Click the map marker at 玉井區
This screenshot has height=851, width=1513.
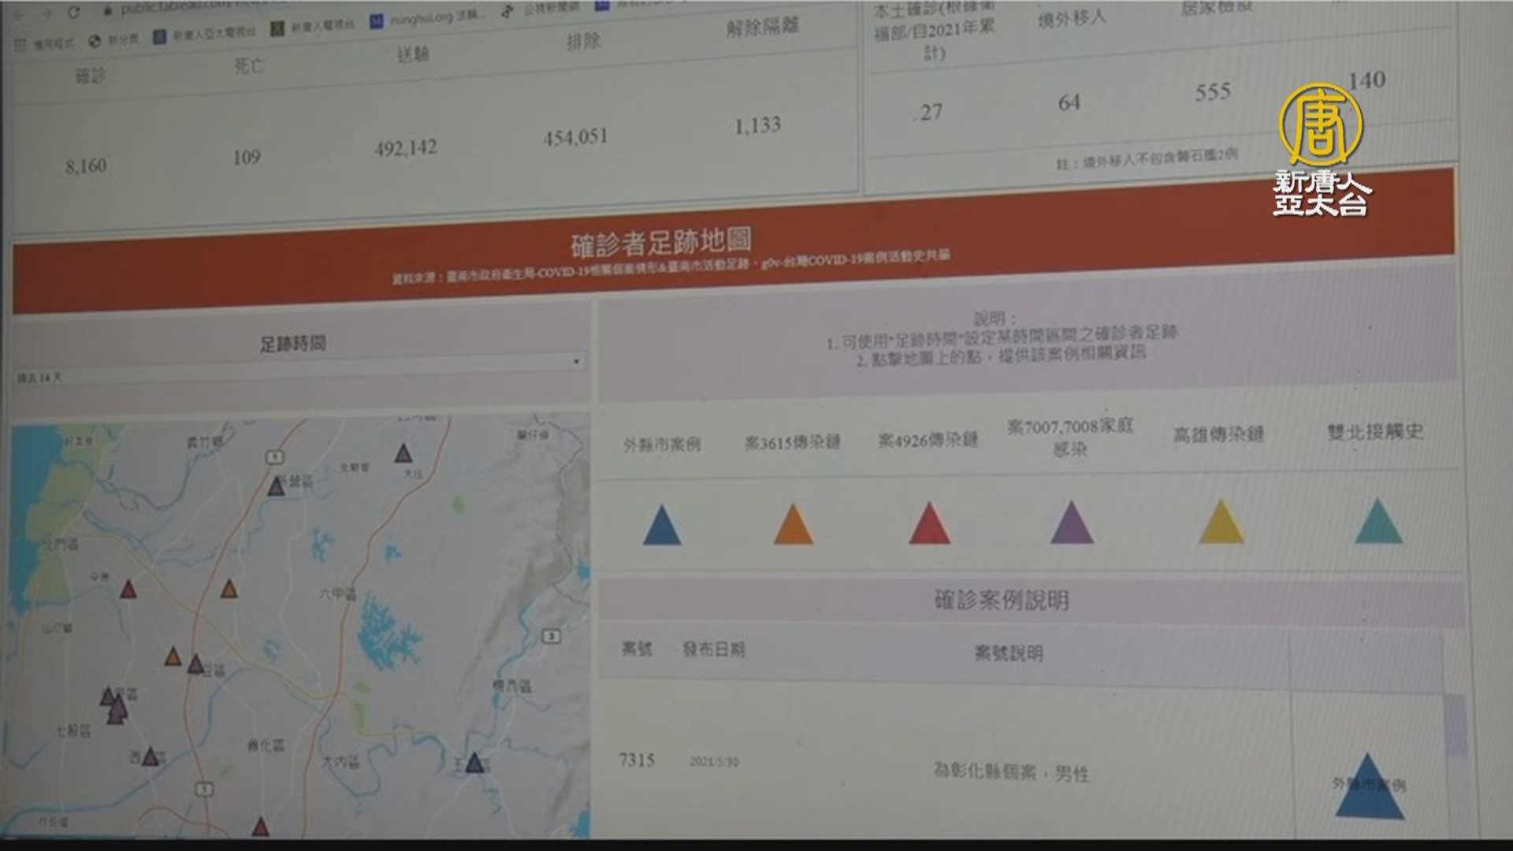[474, 763]
